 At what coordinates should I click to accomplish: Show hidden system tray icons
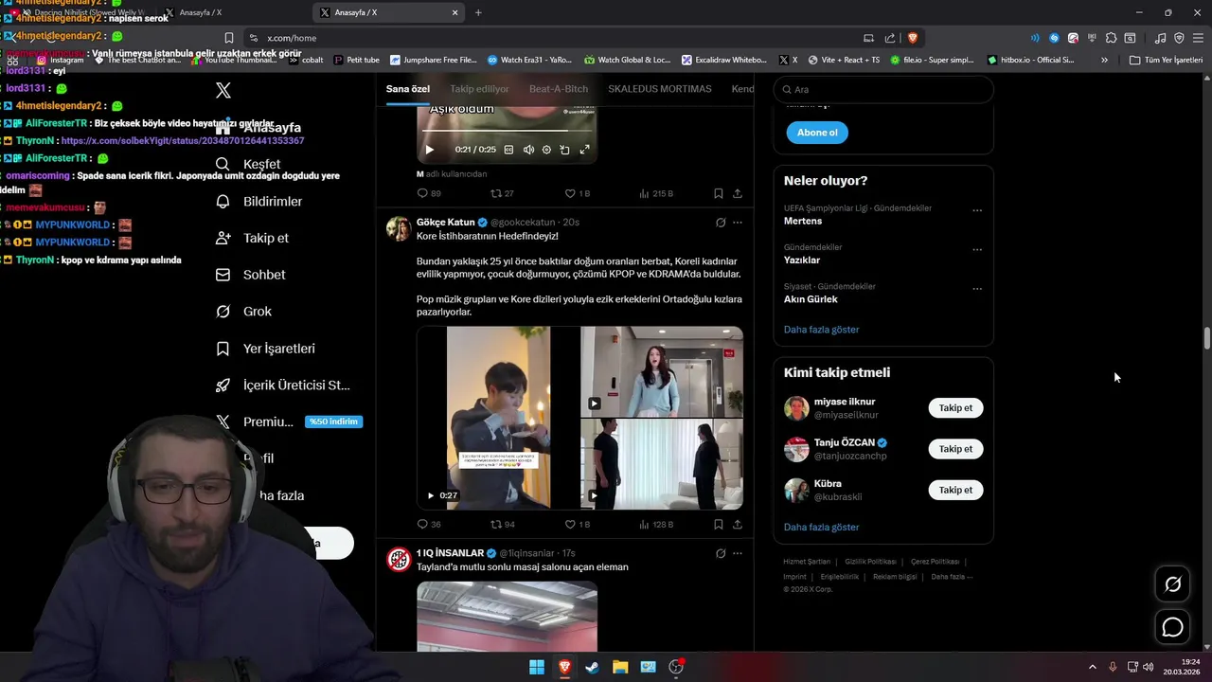pos(1092,667)
